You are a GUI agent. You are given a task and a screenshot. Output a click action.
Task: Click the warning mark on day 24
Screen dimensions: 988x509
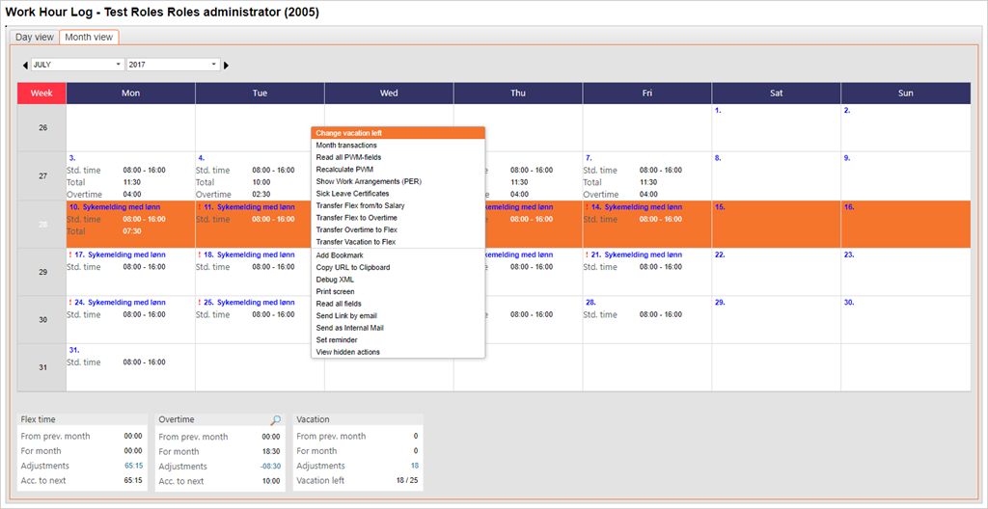tap(70, 302)
